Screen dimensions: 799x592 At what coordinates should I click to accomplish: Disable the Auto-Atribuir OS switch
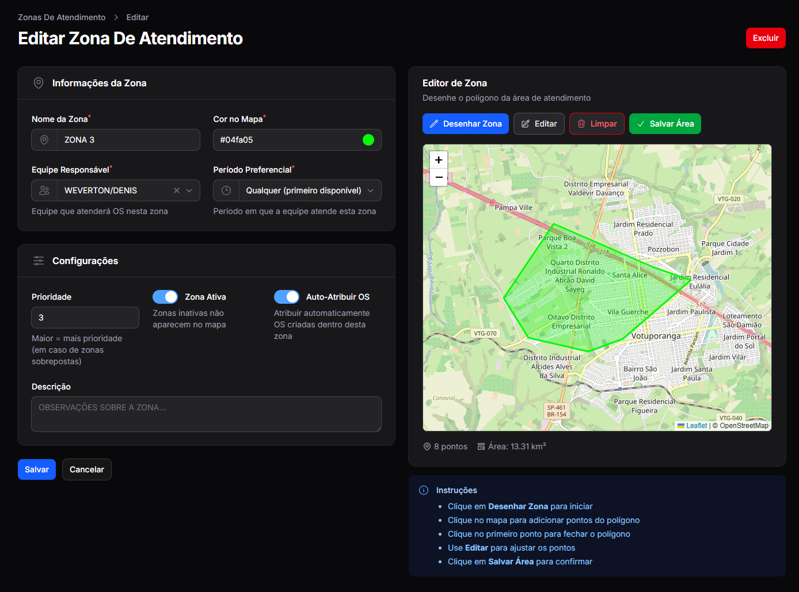click(287, 297)
